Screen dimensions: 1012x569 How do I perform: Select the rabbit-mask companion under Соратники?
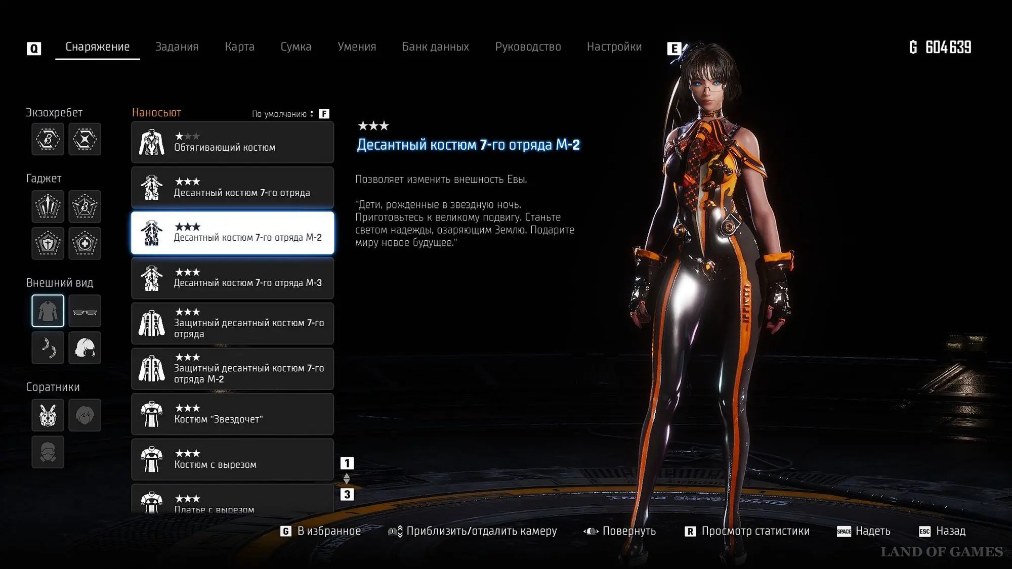(x=48, y=415)
